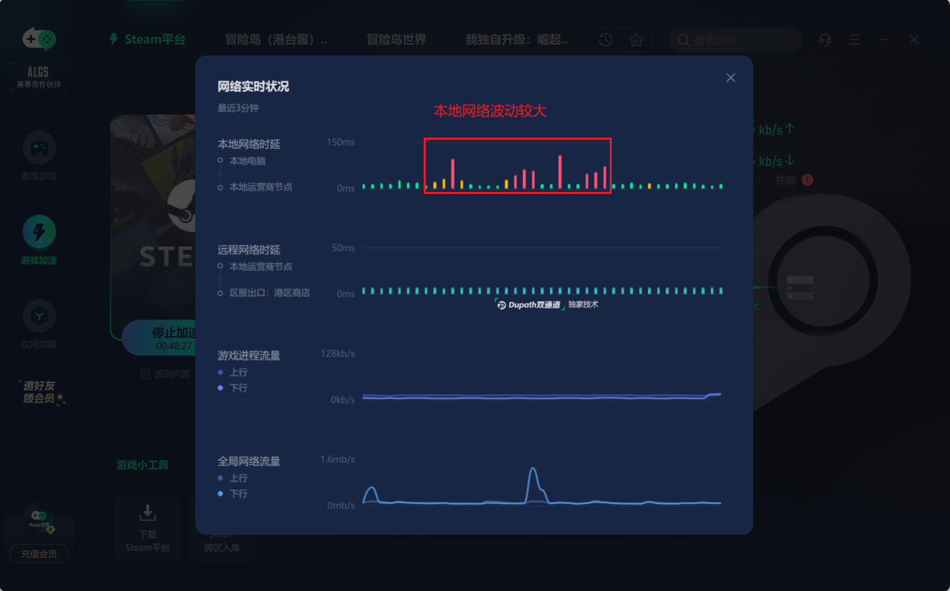Click the 00:48:27 acceleration timer
950x591 pixels.
click(x=173, y=346)
